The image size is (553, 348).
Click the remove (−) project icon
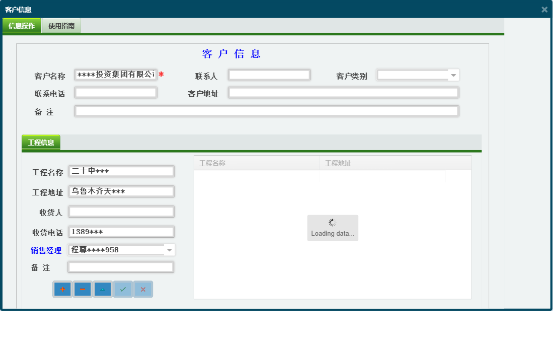82,289
